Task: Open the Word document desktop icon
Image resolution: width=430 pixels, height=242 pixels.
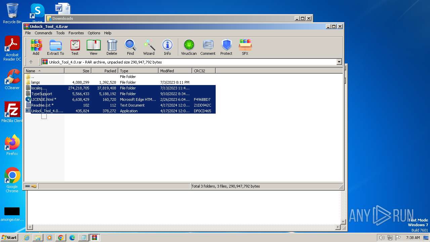Action: (x=63, y=8)
